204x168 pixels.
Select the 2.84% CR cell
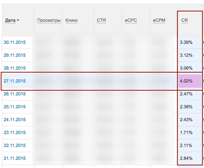(190, 158)
